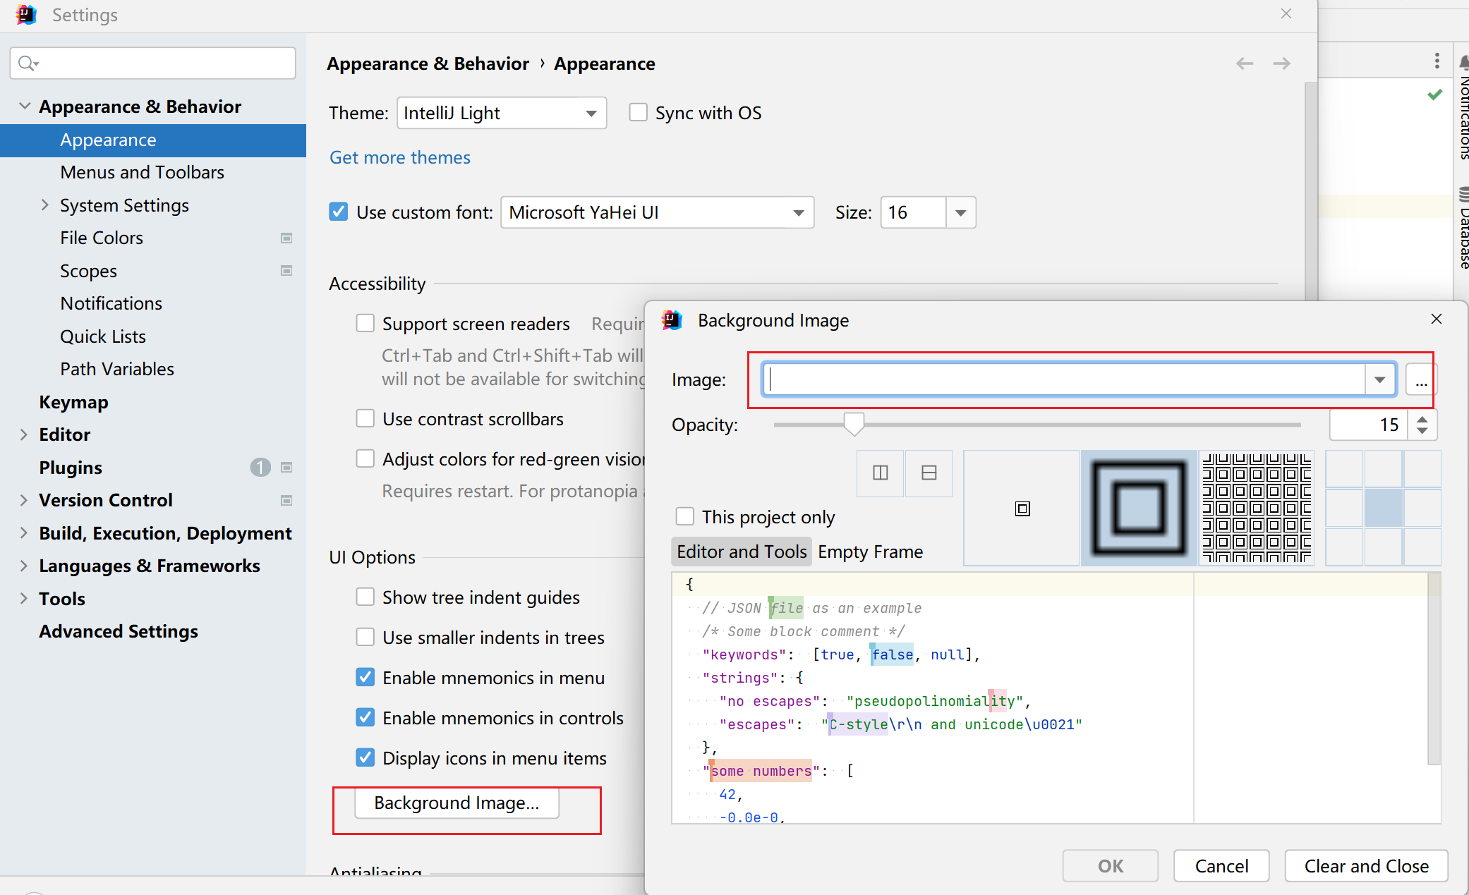
Task: Click the Clear and Close button
Action: tap(1365, 865)
